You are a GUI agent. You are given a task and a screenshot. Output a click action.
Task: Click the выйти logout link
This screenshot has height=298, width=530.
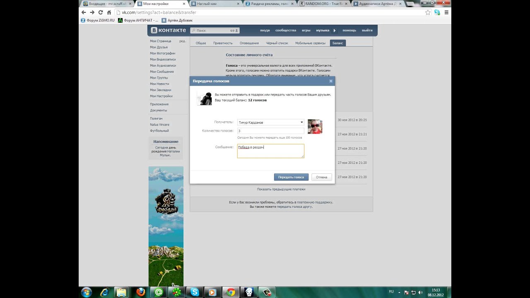(367, 30)
